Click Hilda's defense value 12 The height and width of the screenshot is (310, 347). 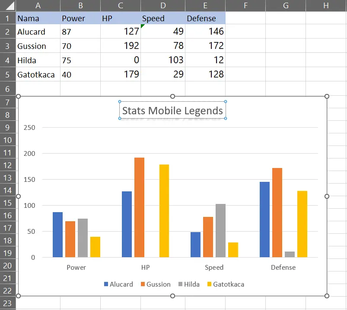[x=205, y=60]
